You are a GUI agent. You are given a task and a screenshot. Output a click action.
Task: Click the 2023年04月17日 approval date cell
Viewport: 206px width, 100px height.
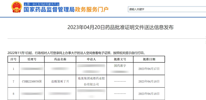click(x=149, y=69)
